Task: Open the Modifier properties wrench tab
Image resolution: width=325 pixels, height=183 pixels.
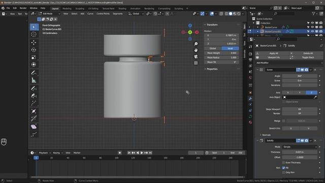Action: click(x=250, y=99)
